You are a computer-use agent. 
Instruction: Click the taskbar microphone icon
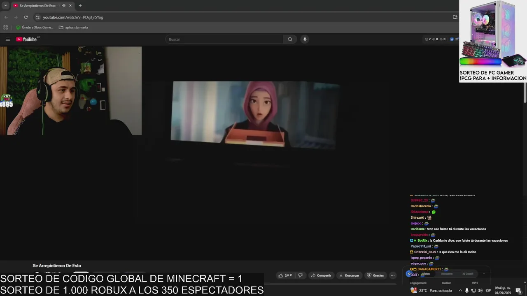pyautogui.click(x=466, y=290)
